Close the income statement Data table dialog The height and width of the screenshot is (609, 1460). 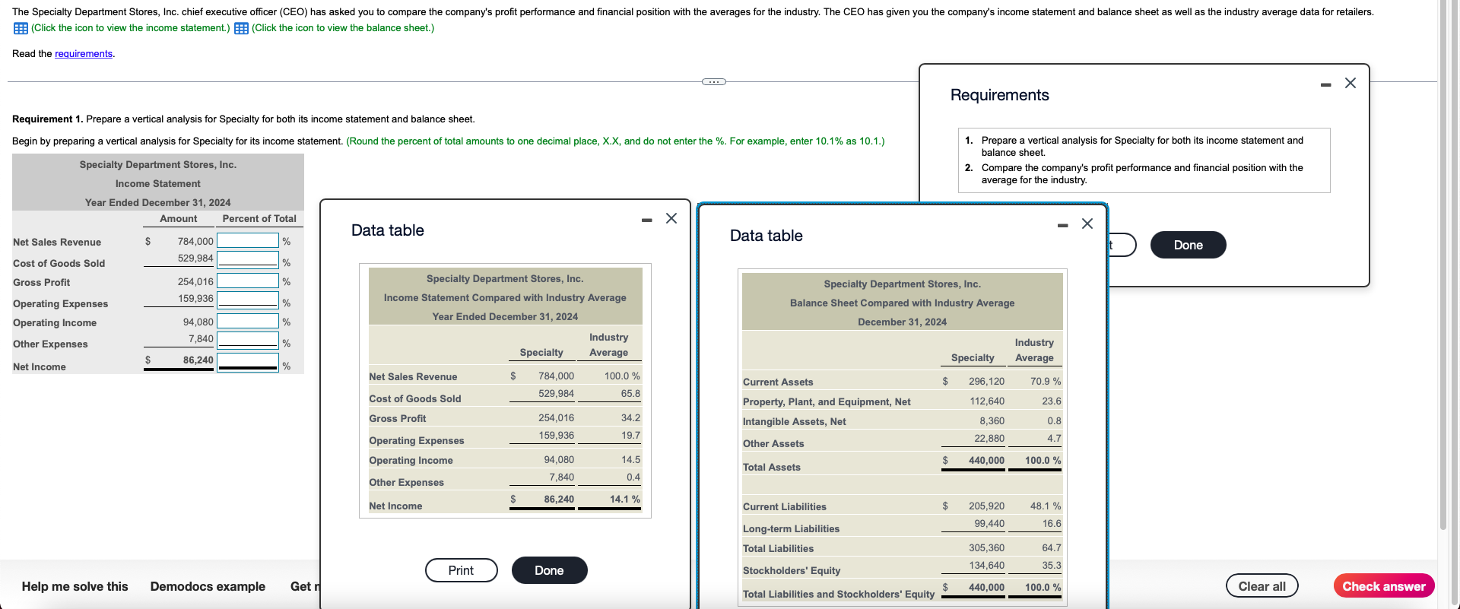(671, 218)
